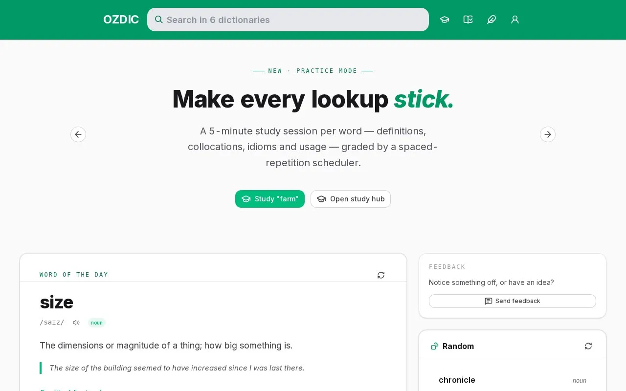Image resolution: width=626 pixels, height=391 pixels.
Task: Go to previous slide with left arrow
Action: [x=78, y=134]
